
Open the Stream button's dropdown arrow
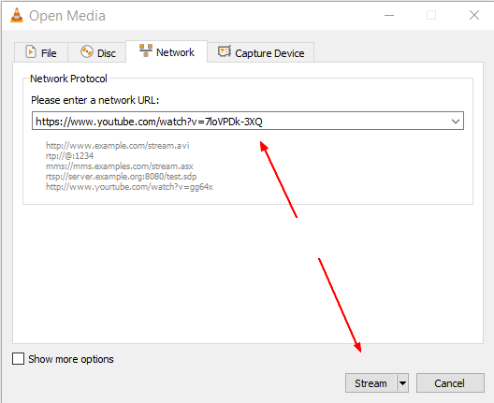coord(402,383)
